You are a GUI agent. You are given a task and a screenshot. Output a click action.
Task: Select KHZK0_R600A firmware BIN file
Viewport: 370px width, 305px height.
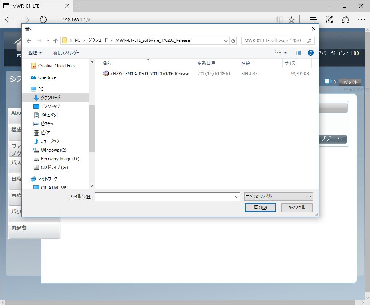coord(149,74)
